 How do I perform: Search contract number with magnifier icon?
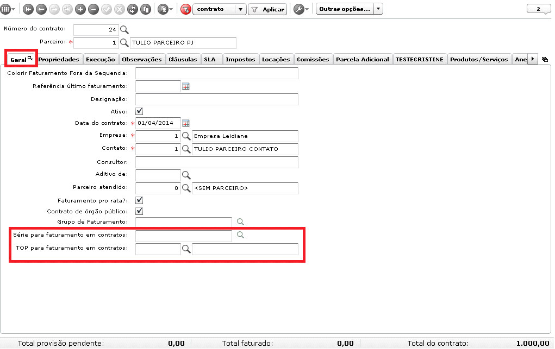point(124,30)
